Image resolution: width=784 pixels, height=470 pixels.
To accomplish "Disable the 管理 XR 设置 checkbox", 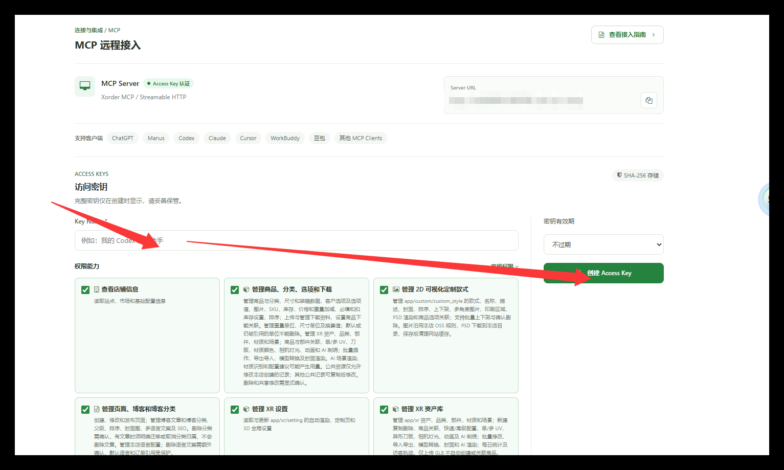I will tap(235, 410).
